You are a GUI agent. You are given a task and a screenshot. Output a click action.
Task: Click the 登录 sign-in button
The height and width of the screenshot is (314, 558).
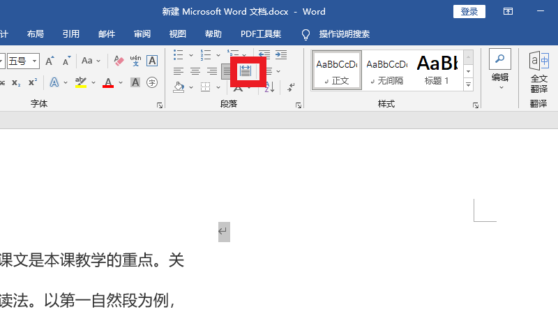(469, 12)
